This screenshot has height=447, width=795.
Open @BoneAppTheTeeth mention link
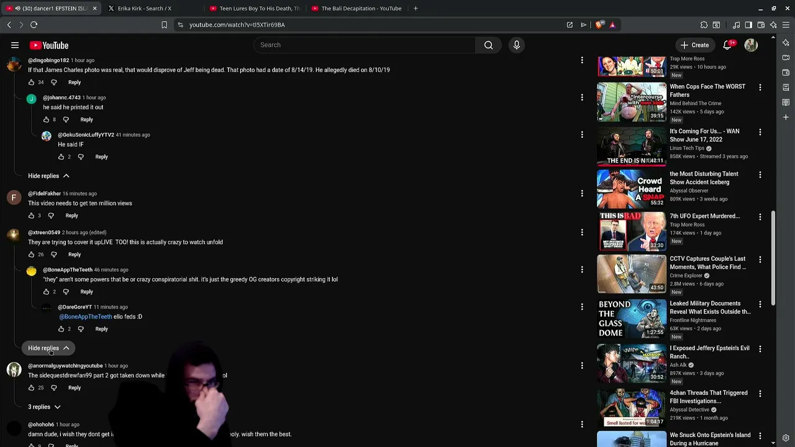[86, 317]
